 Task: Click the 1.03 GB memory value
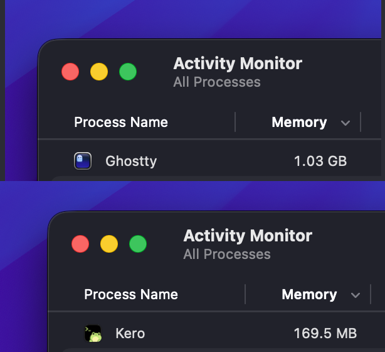coord(320,162)
